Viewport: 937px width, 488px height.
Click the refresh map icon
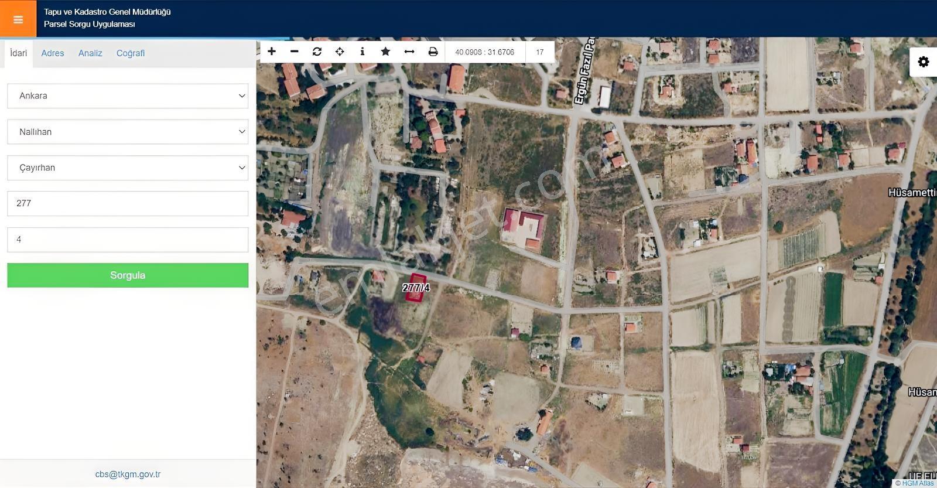(x=317, y=52)
